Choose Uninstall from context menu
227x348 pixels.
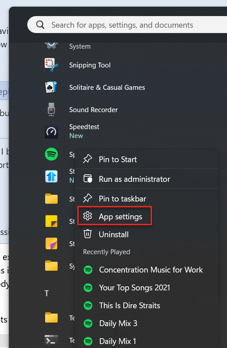point(147,235)
